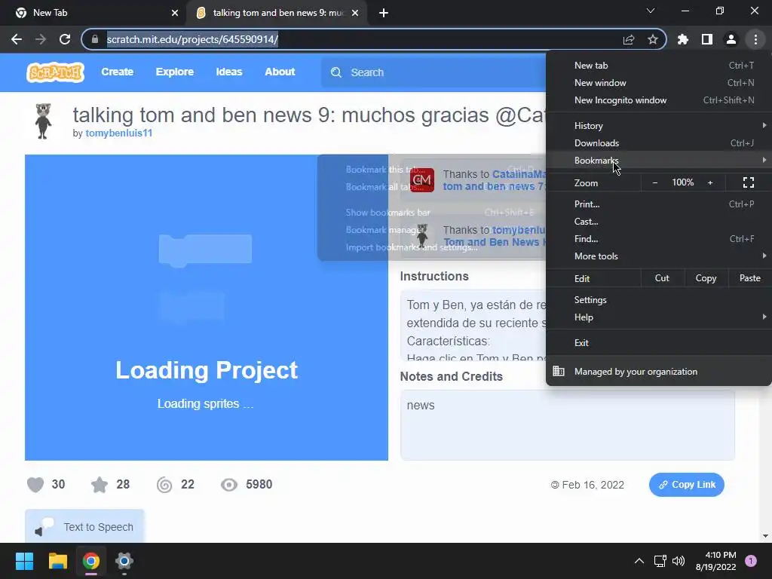772x579 pixels.
Task: Click the Chrome taskbar icon
Action: [x=91, y=561]
